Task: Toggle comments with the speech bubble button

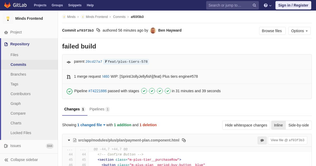Action: point(262,140)
